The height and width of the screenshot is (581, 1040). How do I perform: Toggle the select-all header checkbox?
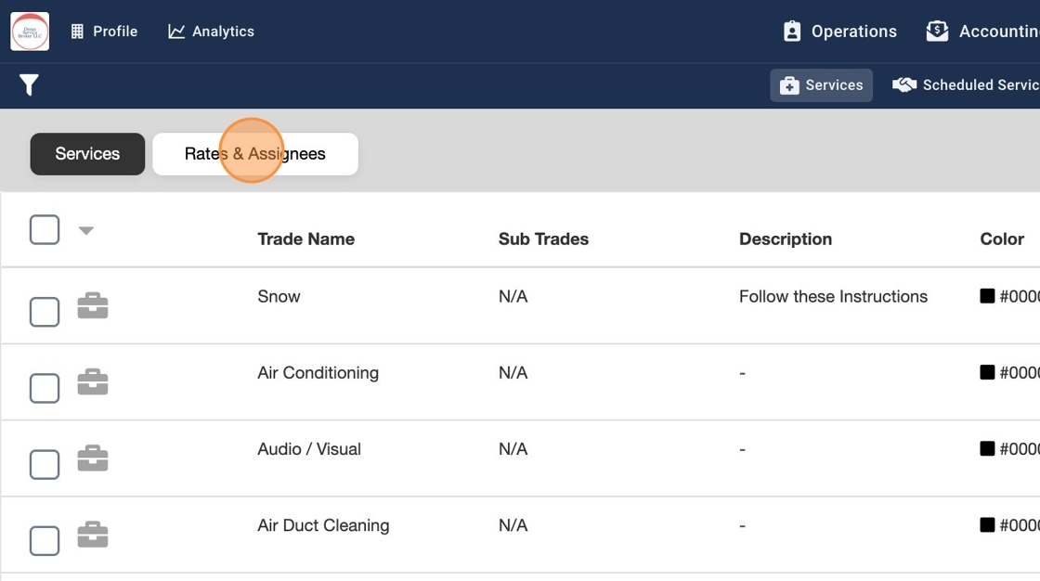click(x=45, y=229)
